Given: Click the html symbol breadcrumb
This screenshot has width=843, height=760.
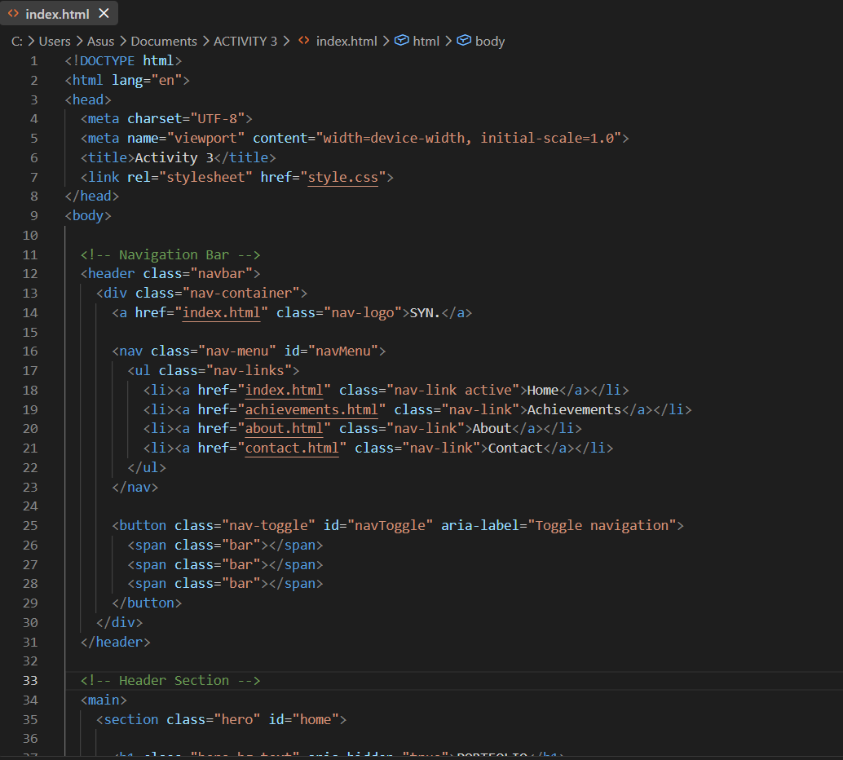Looking at the screenshot, I should point(426,42).
